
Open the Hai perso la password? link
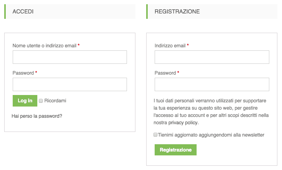[x=37, y=116]
